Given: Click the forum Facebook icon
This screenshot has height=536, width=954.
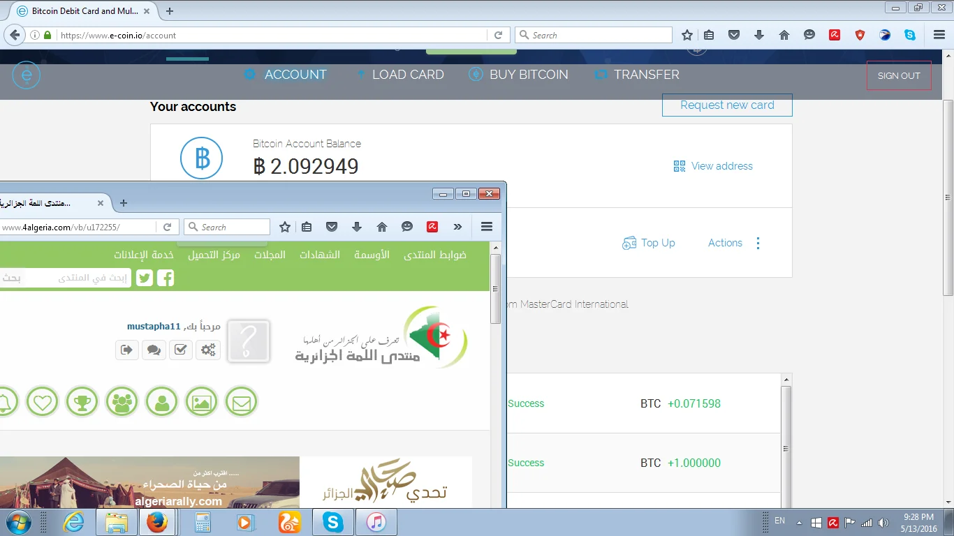Looking at the screenshot, I should click(x=166, y=278).
